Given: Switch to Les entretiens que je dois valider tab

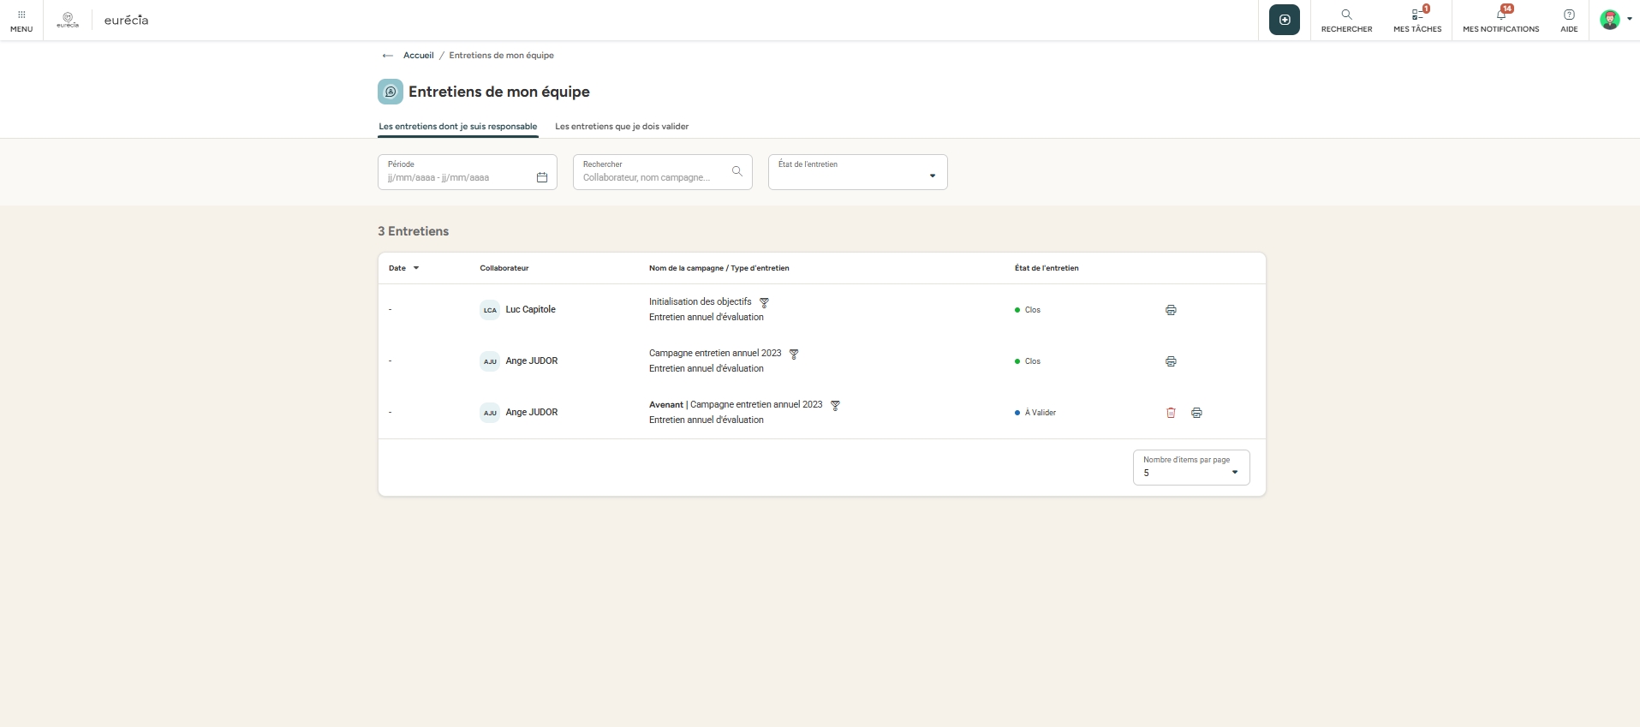Looking at the screenshot, I should click(622, 127).
